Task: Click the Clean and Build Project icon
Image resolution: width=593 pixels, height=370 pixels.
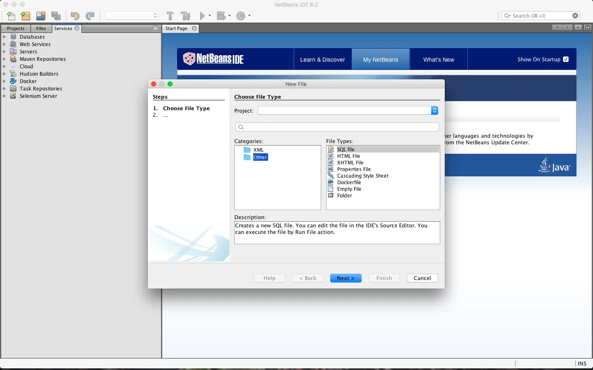Action: [x=186, y=16]
